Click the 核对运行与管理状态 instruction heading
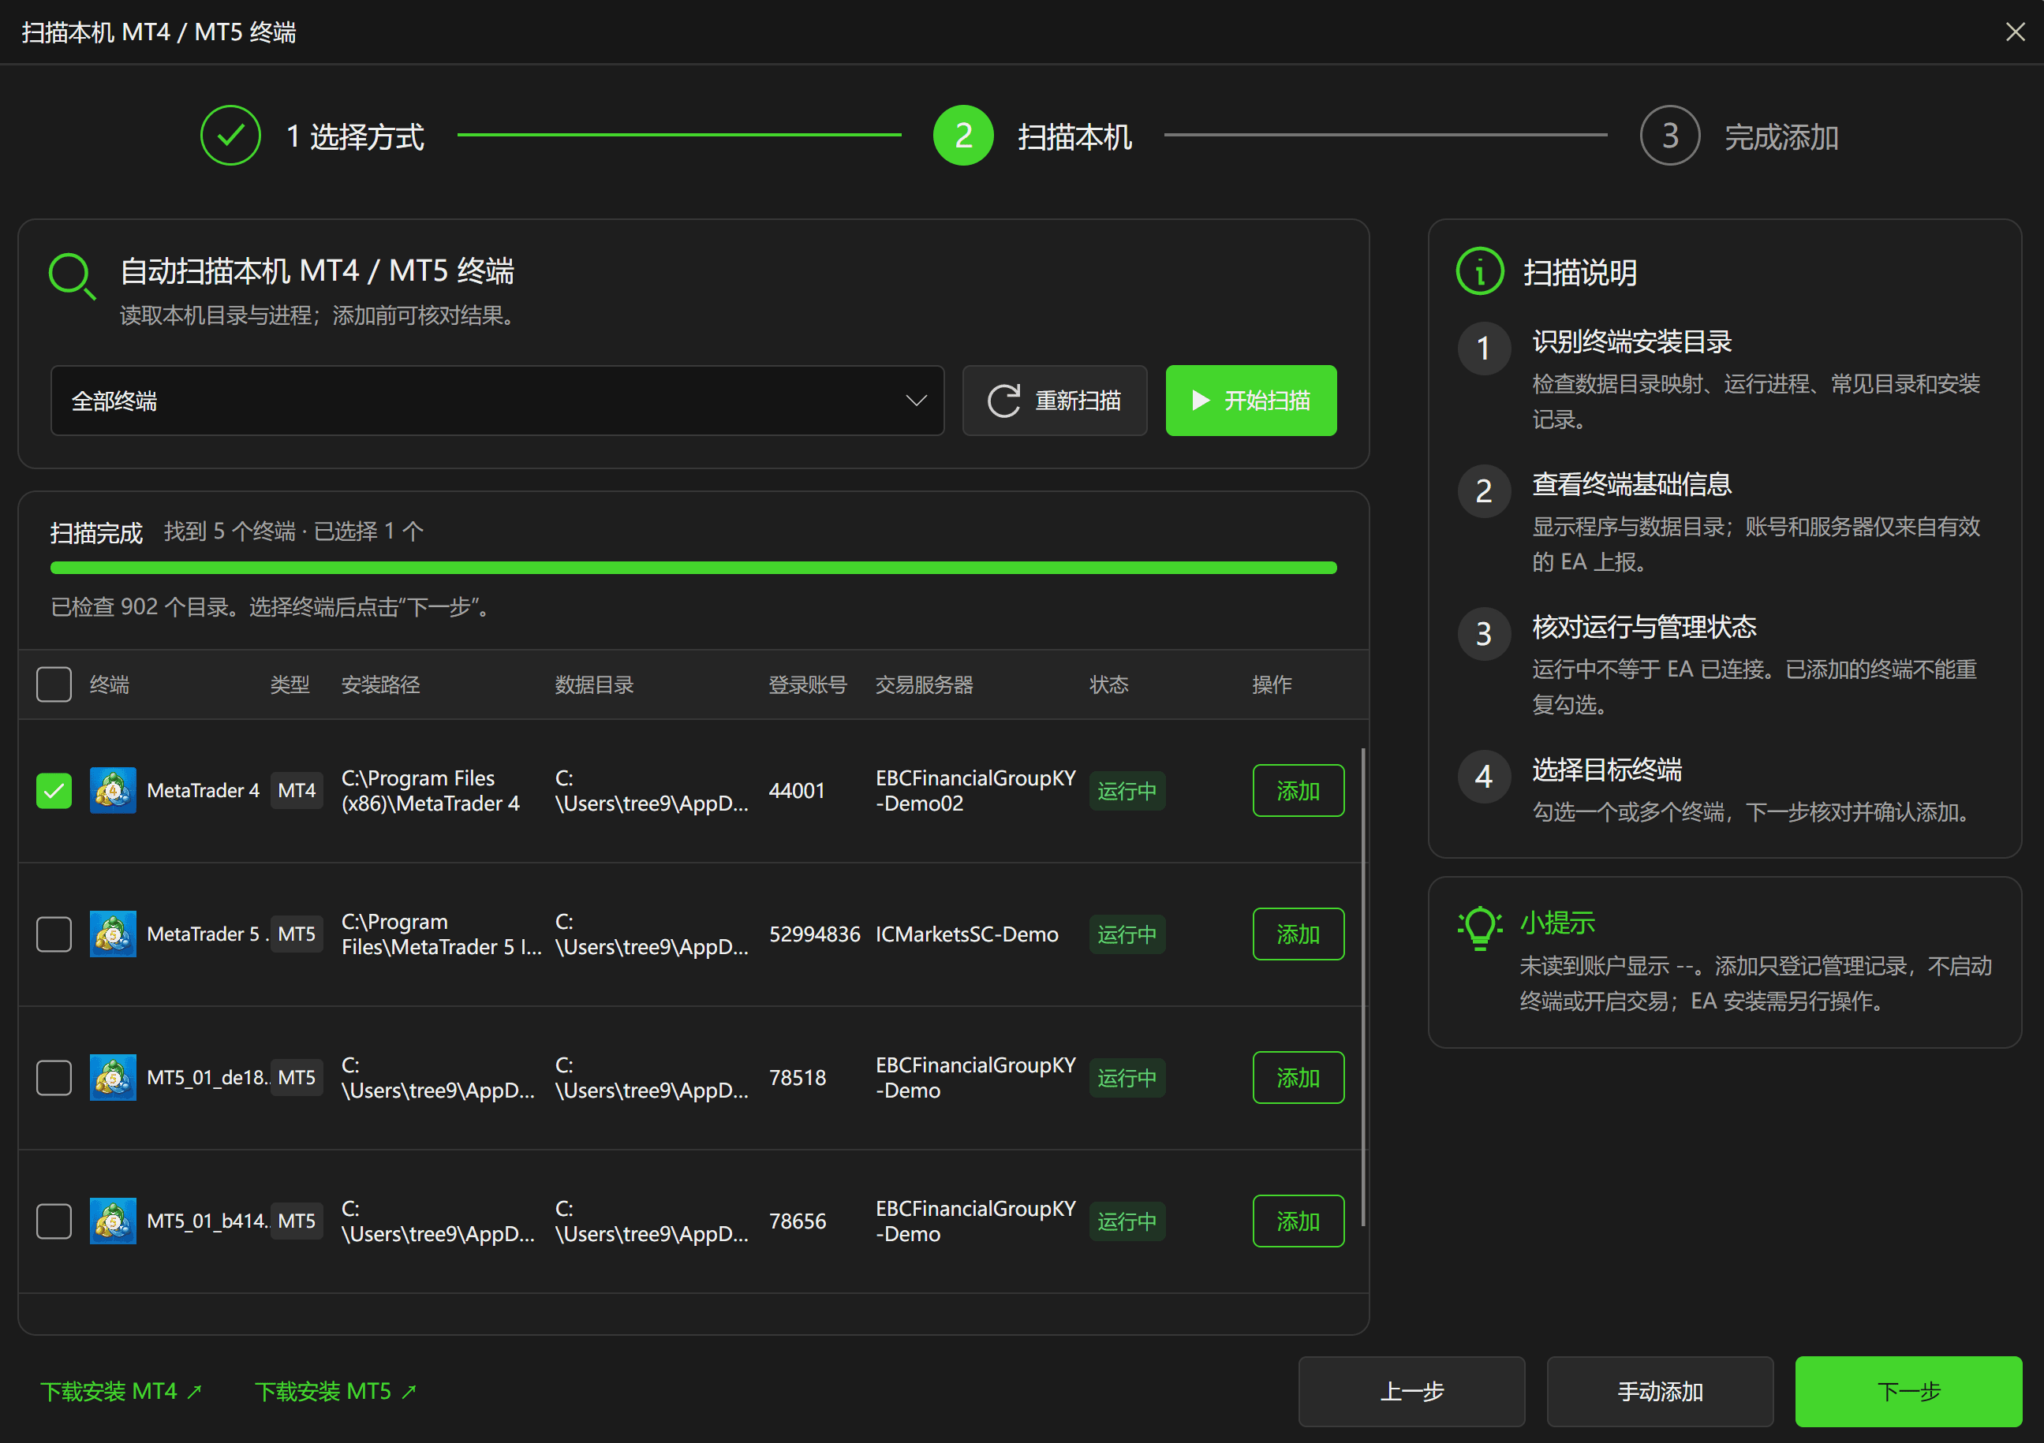2044x1443 pixels. pos(1644,626)
